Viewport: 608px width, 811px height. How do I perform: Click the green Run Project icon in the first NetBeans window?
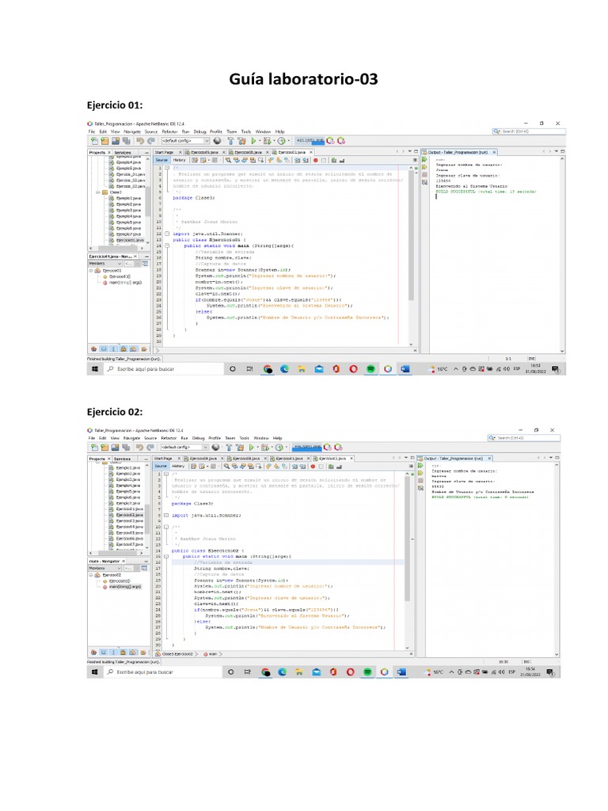[x=253, y=140]
